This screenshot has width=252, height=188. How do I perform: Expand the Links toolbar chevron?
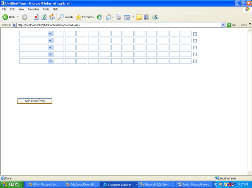(x=250, y=24)
